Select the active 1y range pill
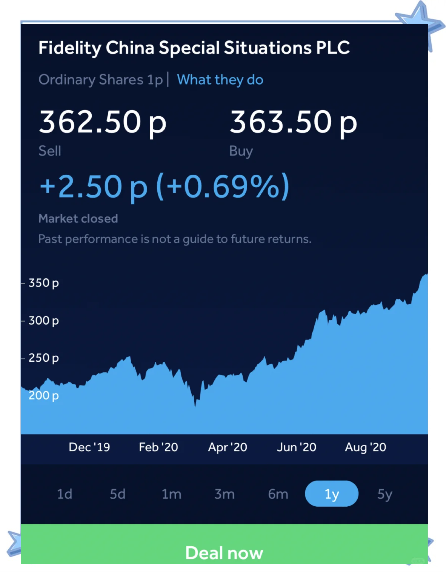The height and width of the screenshot is (572, 446). (332, 494)
